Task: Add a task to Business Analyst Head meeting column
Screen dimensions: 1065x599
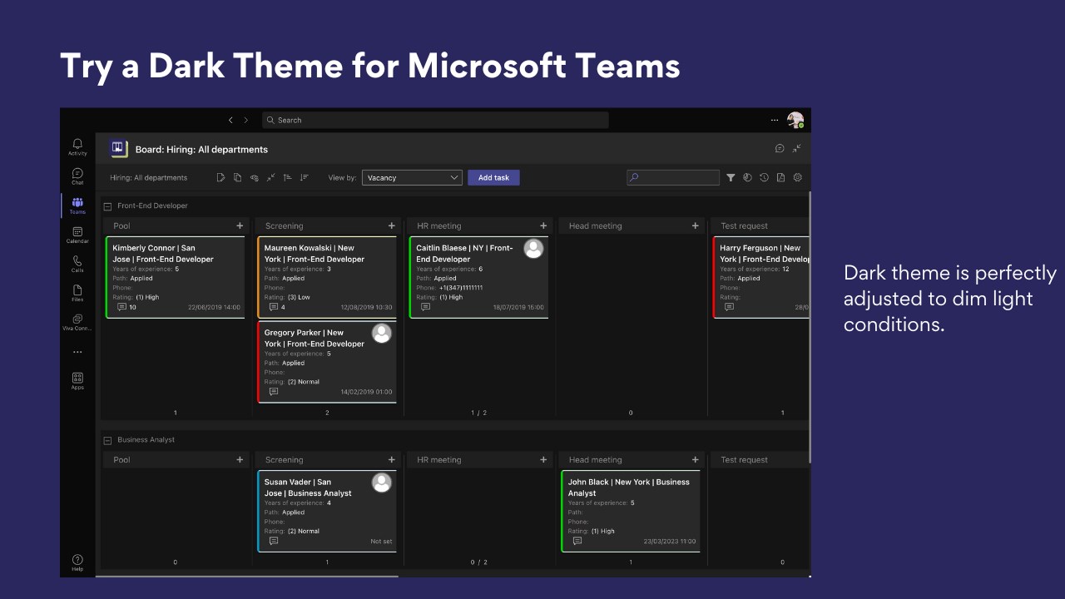Action: pos(696,459)
